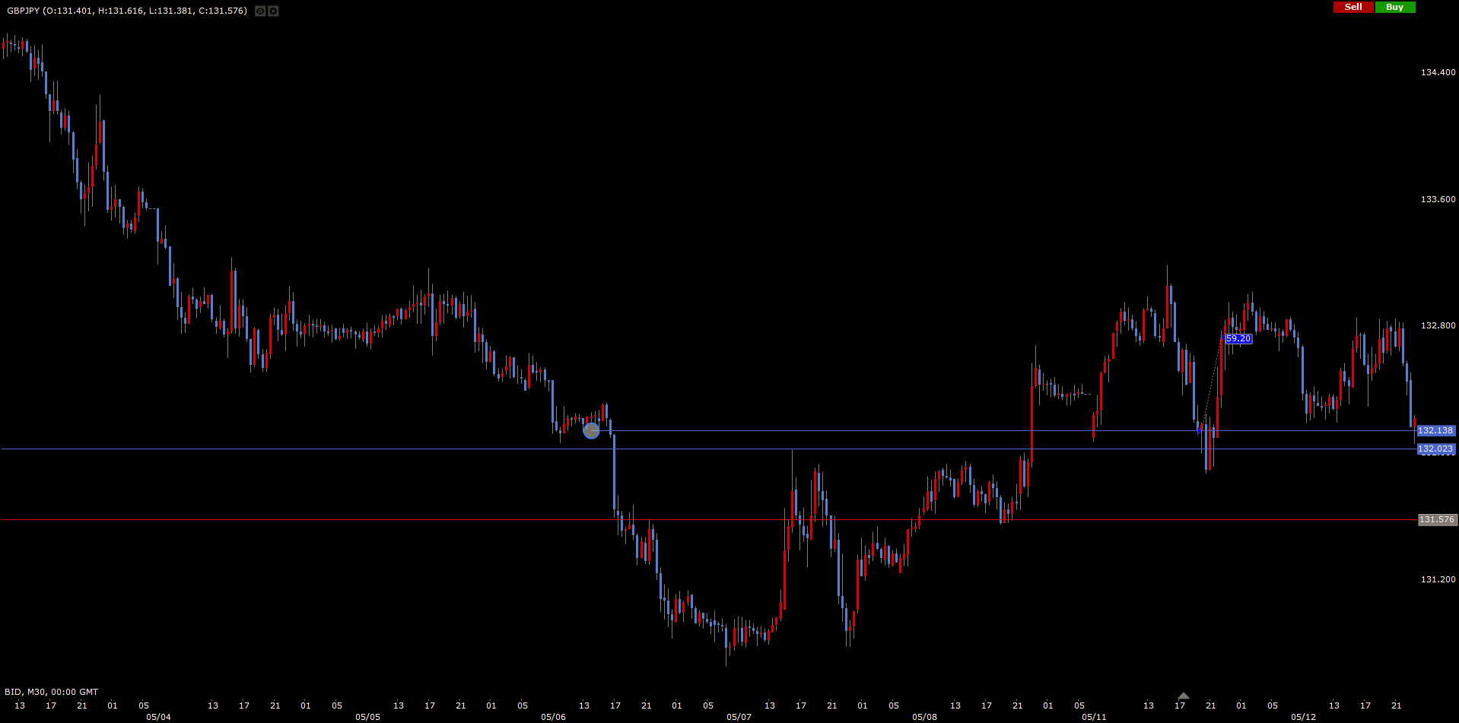Image resolution: width=1459 pixels, height=723 pixels.
Task: Click the 05/07 date on time axis
Action: (739, 717)
